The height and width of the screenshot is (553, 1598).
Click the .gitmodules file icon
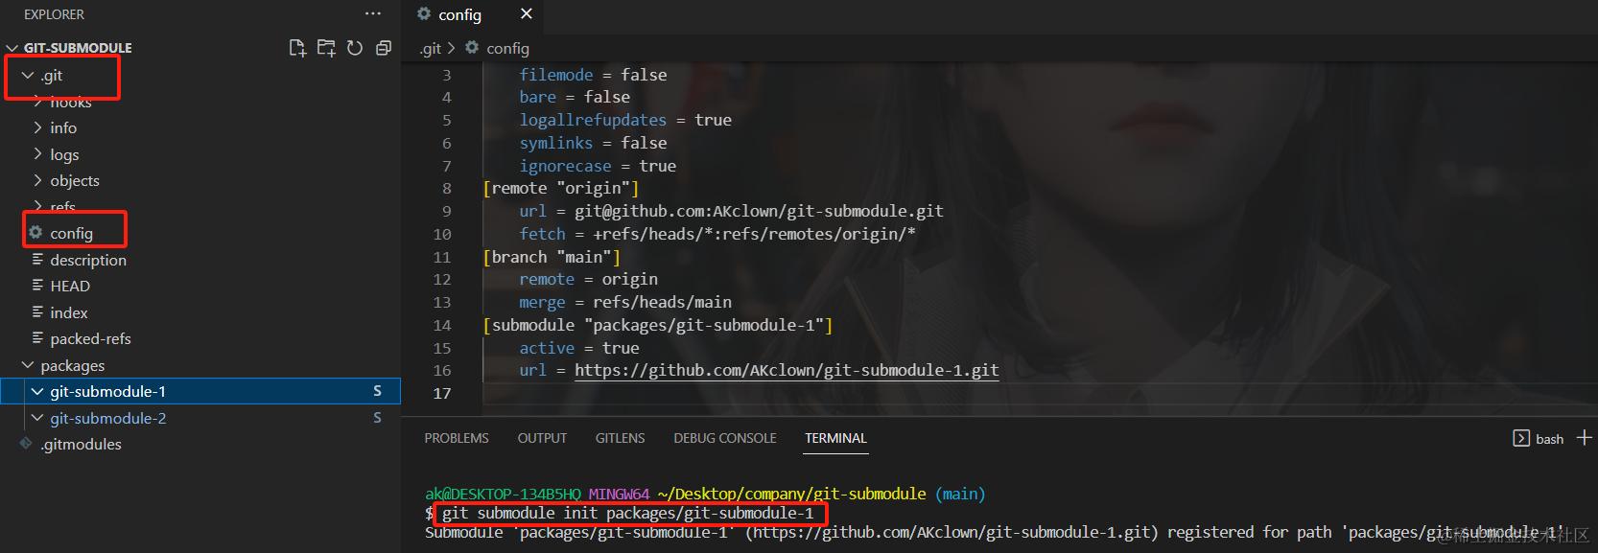click(x=26, y=444)
